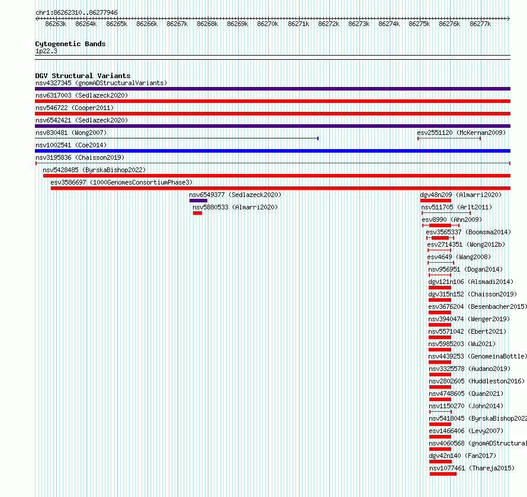Click the blue bar under nsv1002541 Coe2014
Image resolution: width=527 pixels, height=497 pixels.
point(272,151)
